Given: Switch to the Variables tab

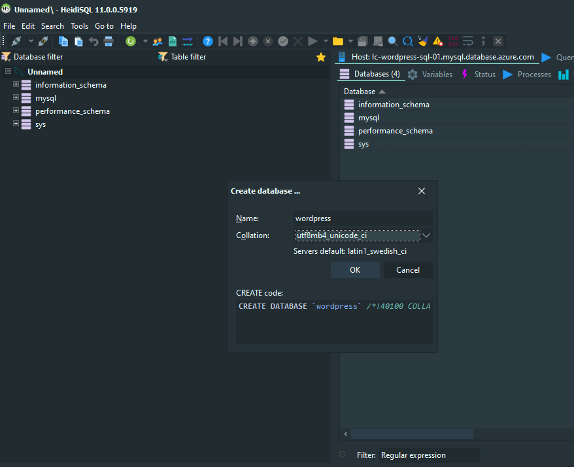Looking at the screenshot, I should [430, 75].
